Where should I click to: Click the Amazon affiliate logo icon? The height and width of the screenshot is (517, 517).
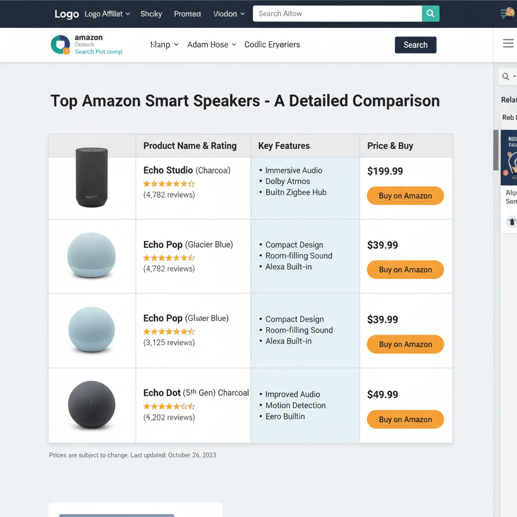click(x=61, y=45)
